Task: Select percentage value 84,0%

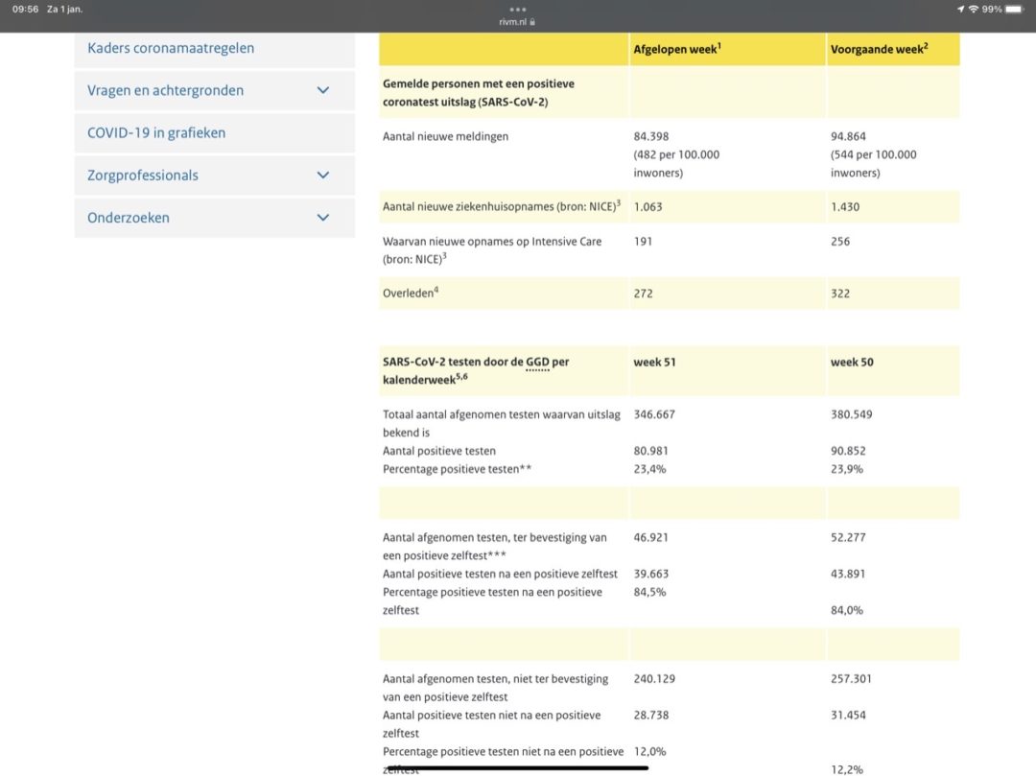Action: [x=847, y=610]
